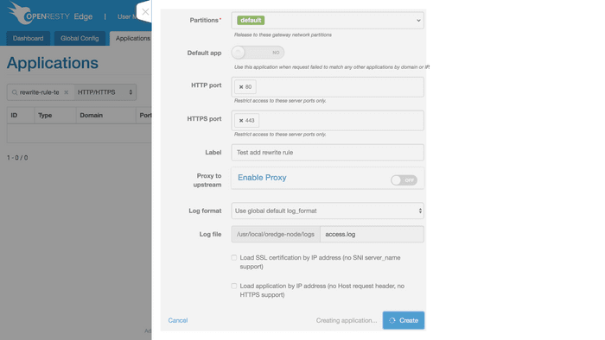Viewport: 605px width, 340px height.
Task: Turn on the Enable Proxy switch
Action: click(x=404, y=180)
